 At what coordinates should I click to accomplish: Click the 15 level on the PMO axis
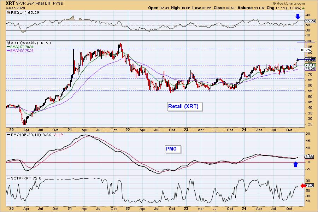pos(308,141)
